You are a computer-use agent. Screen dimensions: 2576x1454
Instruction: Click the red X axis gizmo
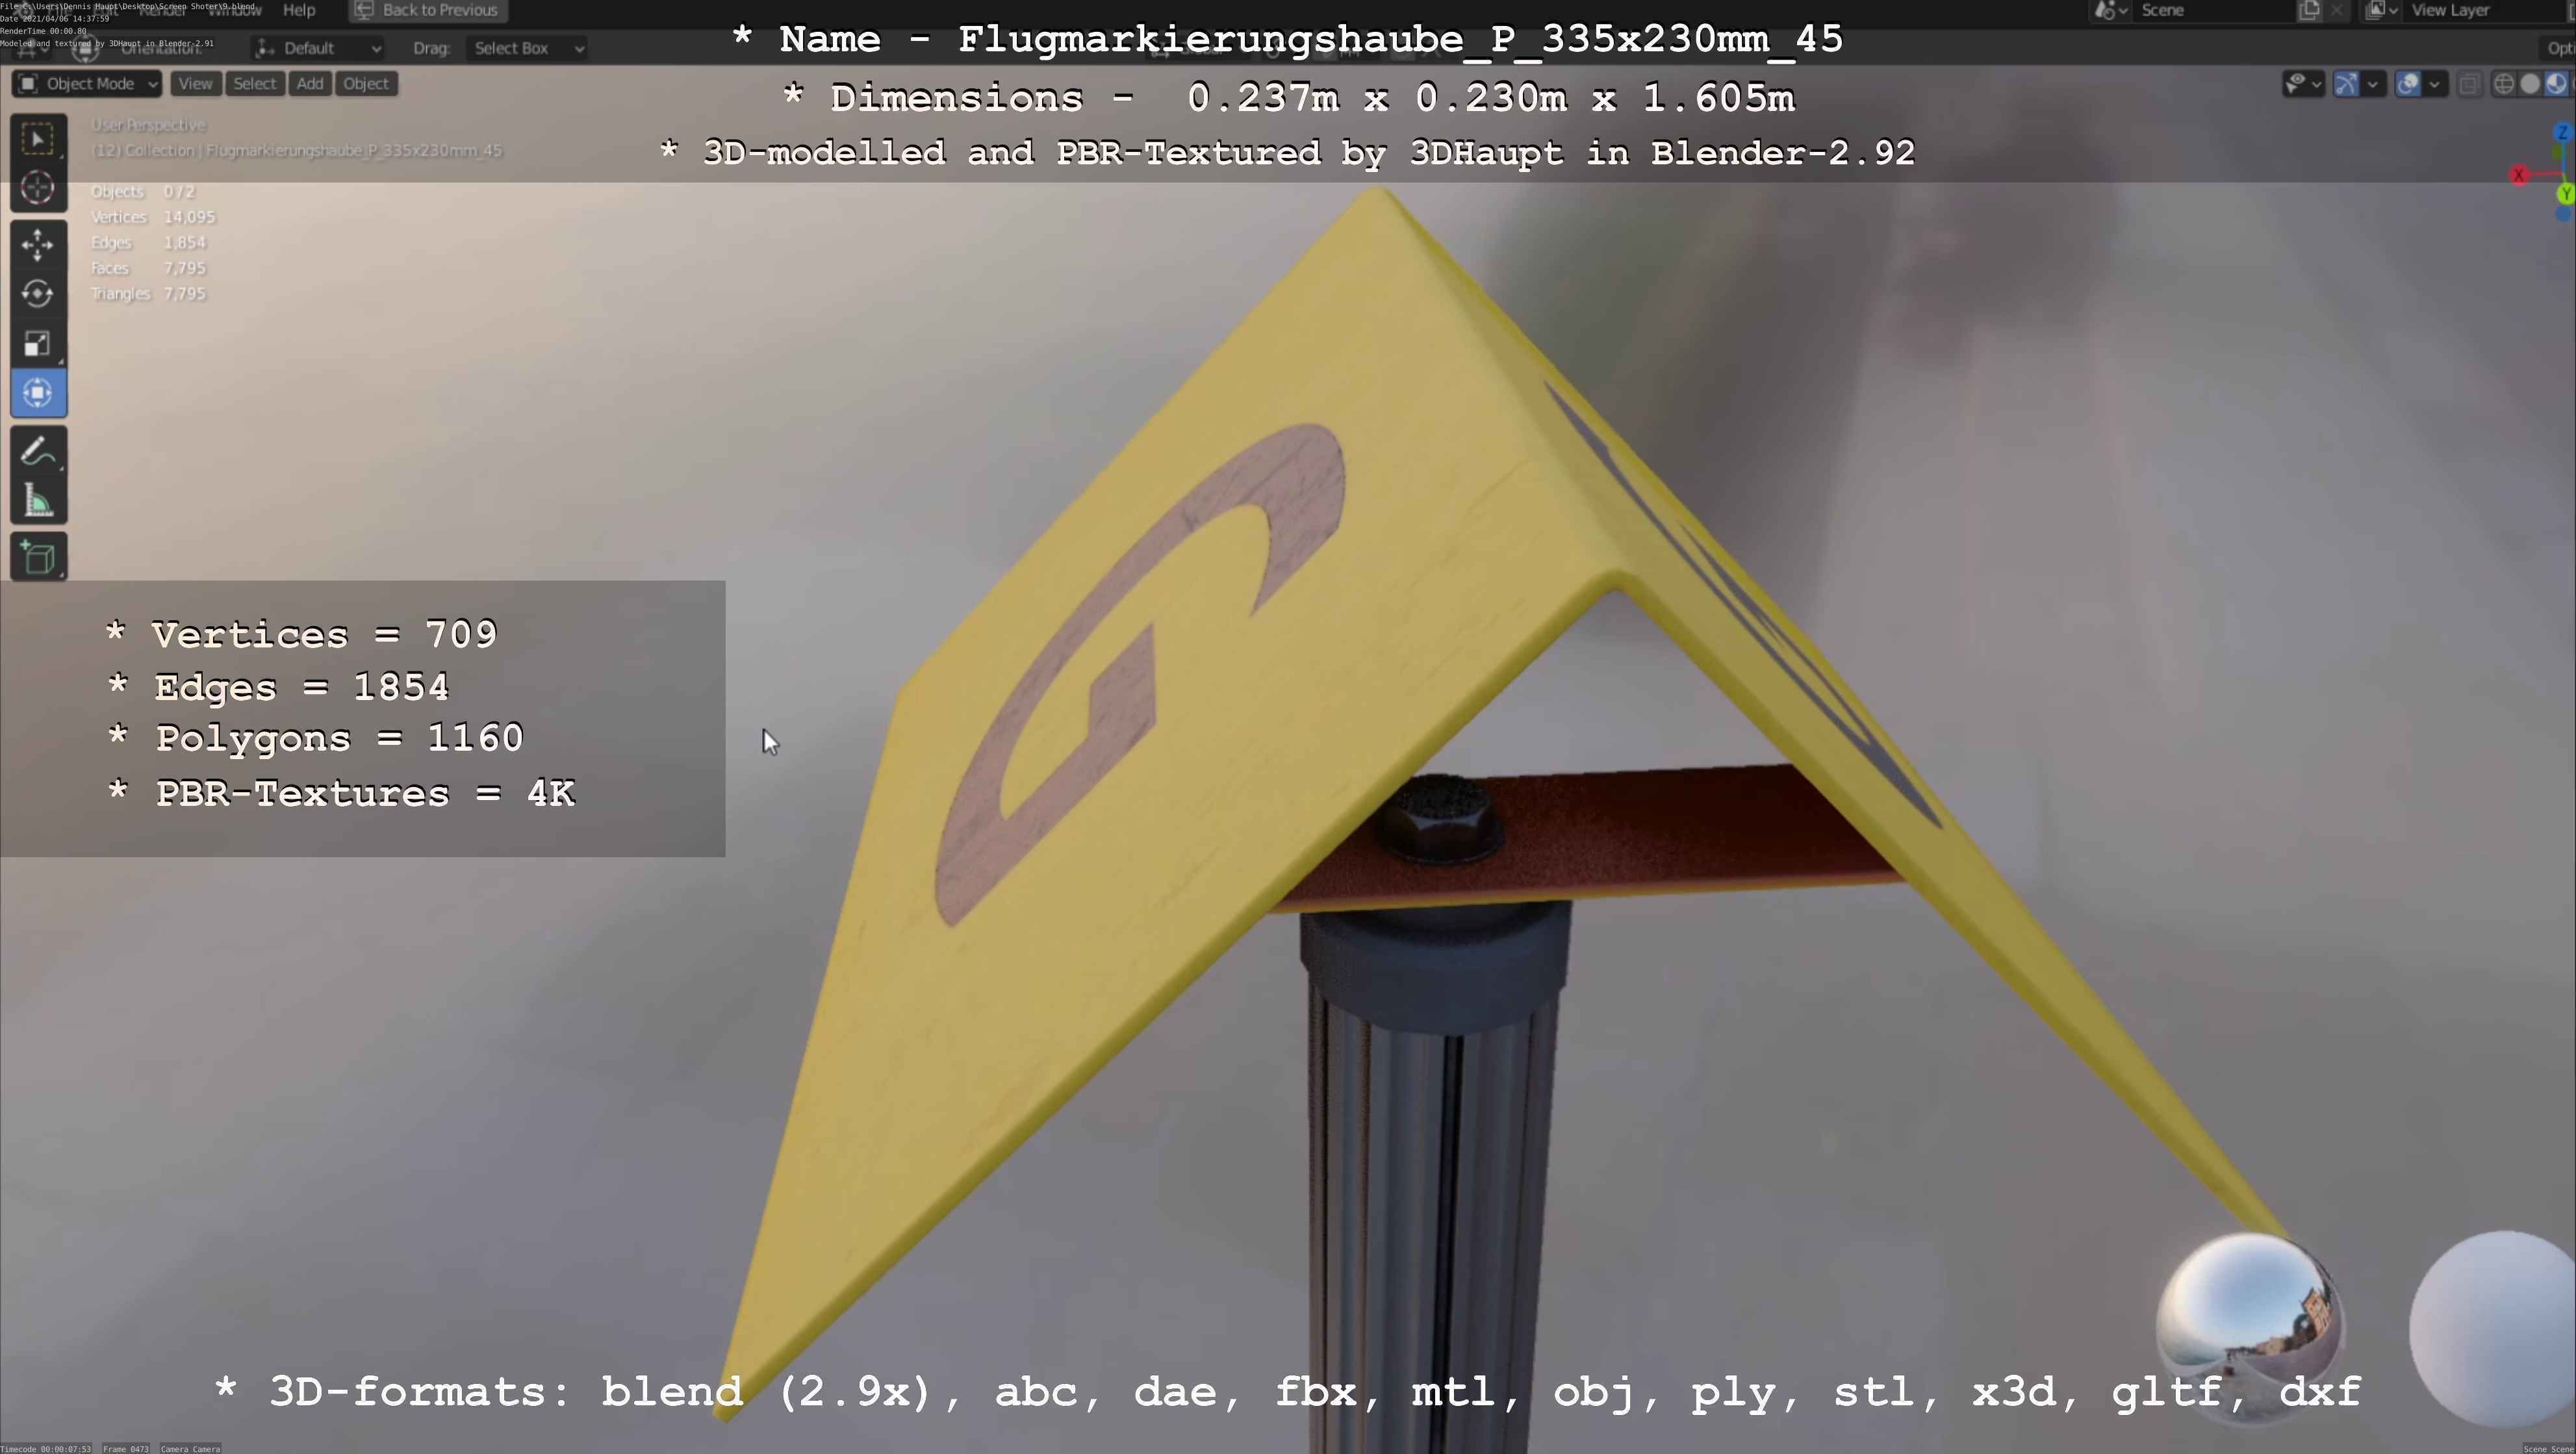click(2519, 176)
